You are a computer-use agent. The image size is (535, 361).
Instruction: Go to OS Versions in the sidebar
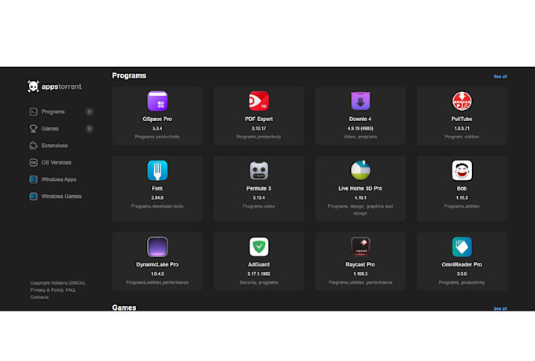[x=57, y=163]
